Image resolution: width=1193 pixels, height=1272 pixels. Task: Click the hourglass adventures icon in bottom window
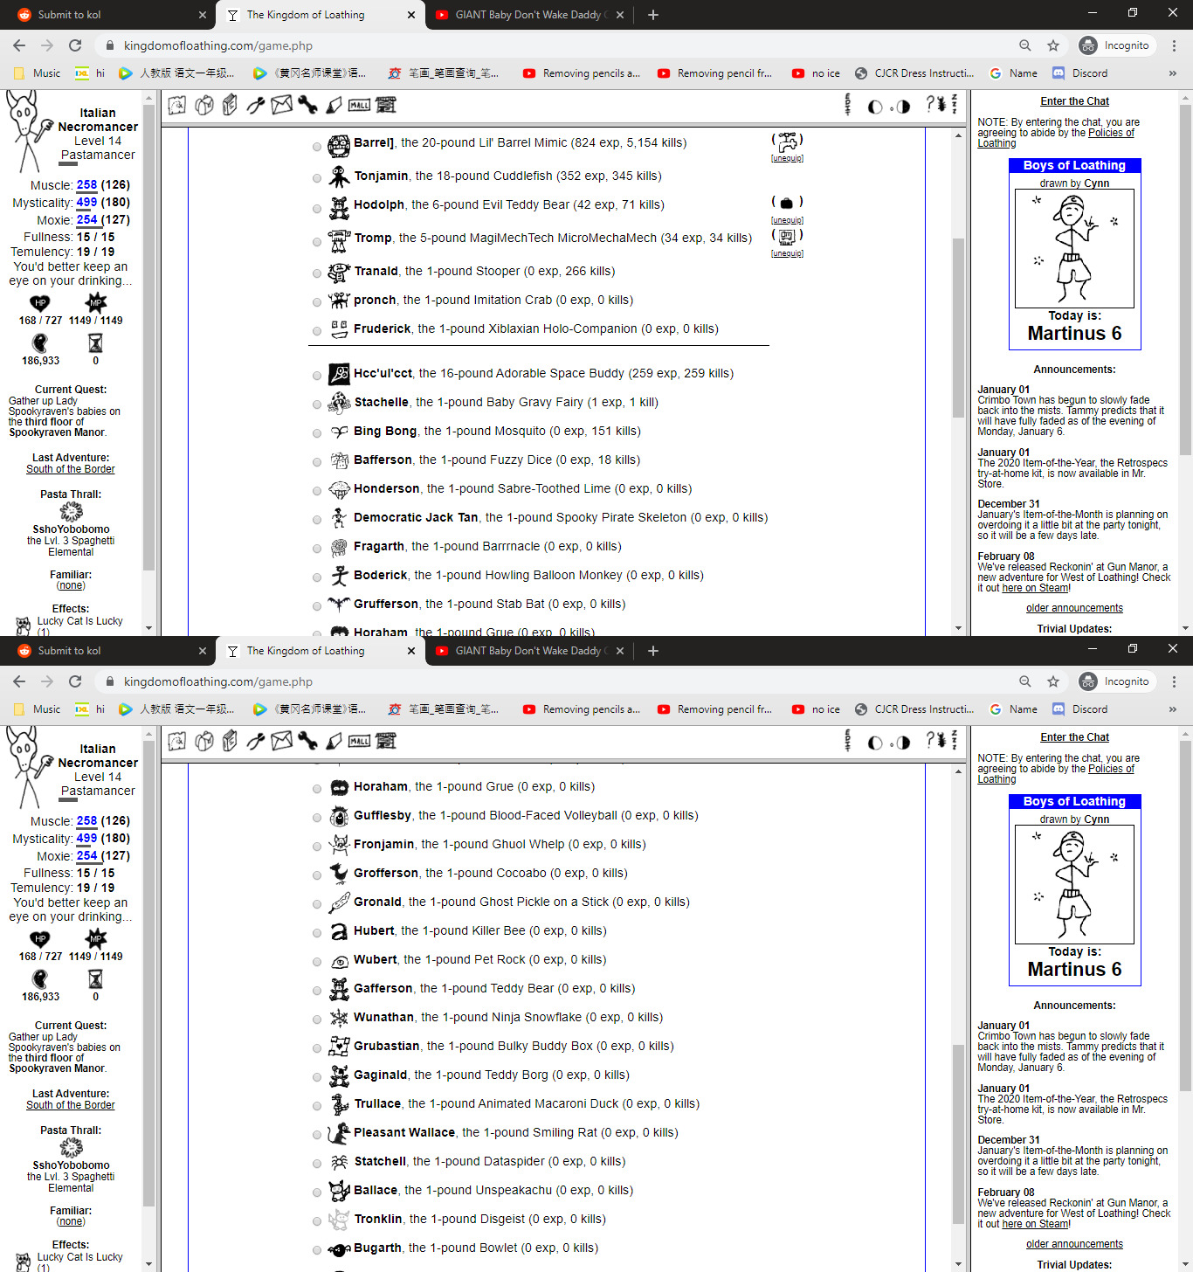click(x=96, y=979)
